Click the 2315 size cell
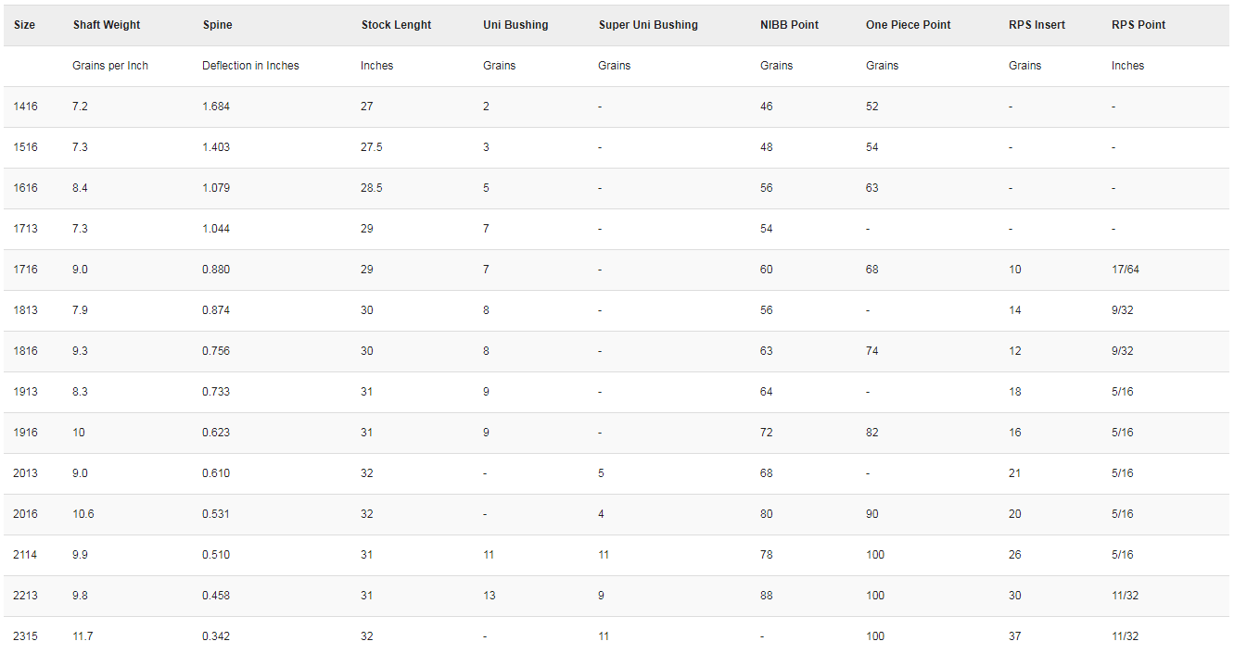1234x654 pixels. coord(26,636)
